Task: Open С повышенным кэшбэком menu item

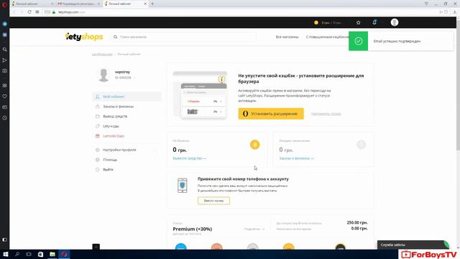Action: 327,37
